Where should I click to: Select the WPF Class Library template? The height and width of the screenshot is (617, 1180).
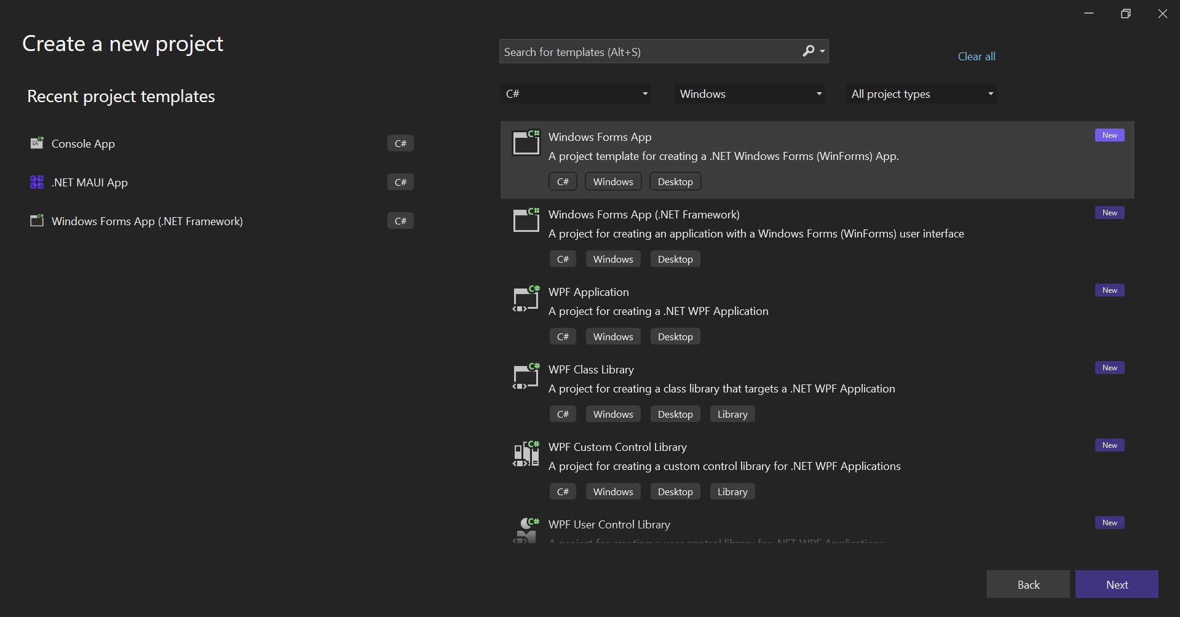817,392
